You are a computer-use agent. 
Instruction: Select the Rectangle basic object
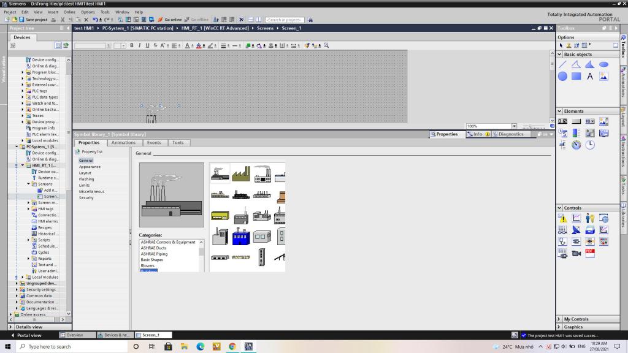pos(576,76)
